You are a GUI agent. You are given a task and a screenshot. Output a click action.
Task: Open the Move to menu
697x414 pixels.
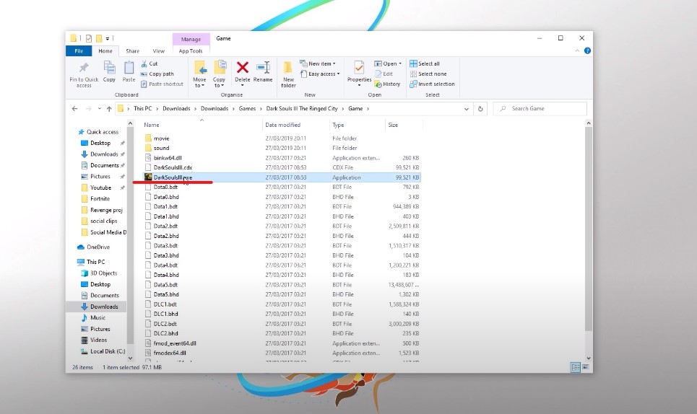tap(199, 74)
